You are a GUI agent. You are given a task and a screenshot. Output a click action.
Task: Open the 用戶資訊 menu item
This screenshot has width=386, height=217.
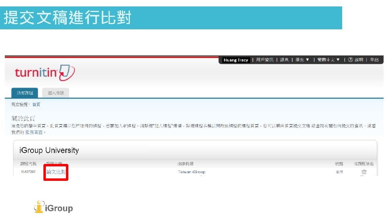[265, 60]
